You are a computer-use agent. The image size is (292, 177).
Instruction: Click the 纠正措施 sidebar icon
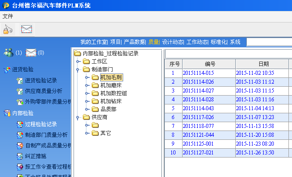click(x=19, y=156)
